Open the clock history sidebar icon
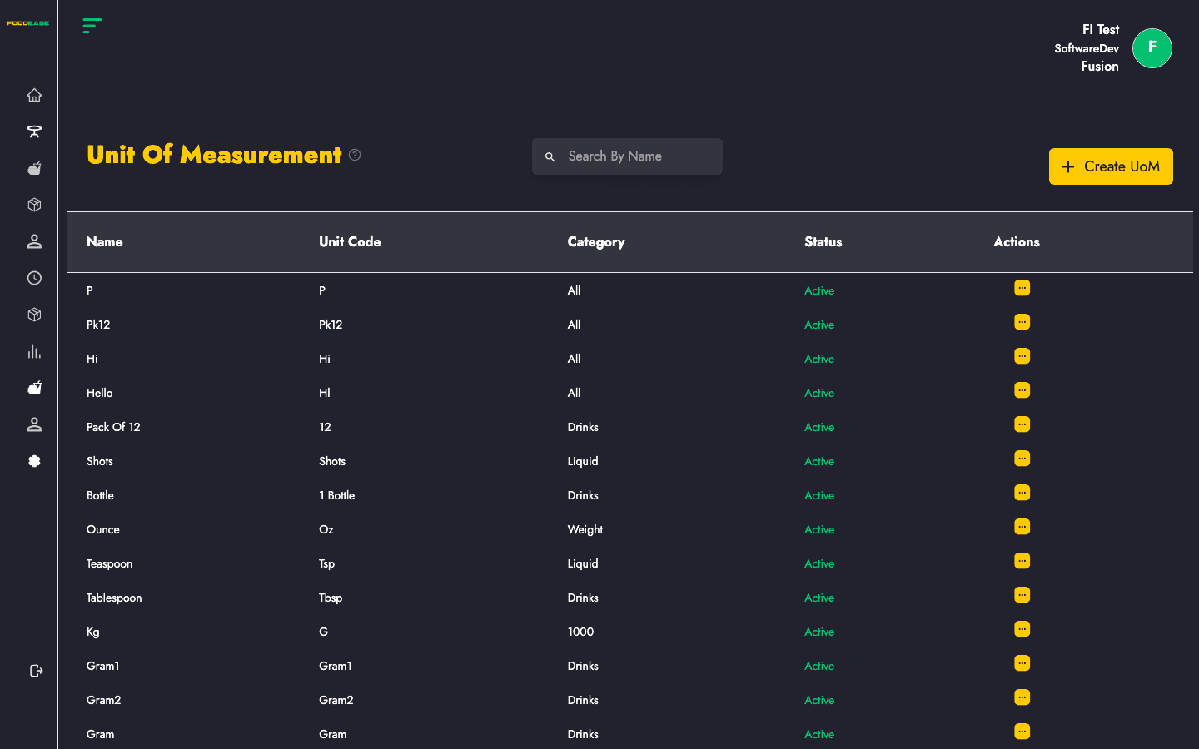The height and width of the screenshot is (749, 1199). pyautogui.click(x=34, y=278)
